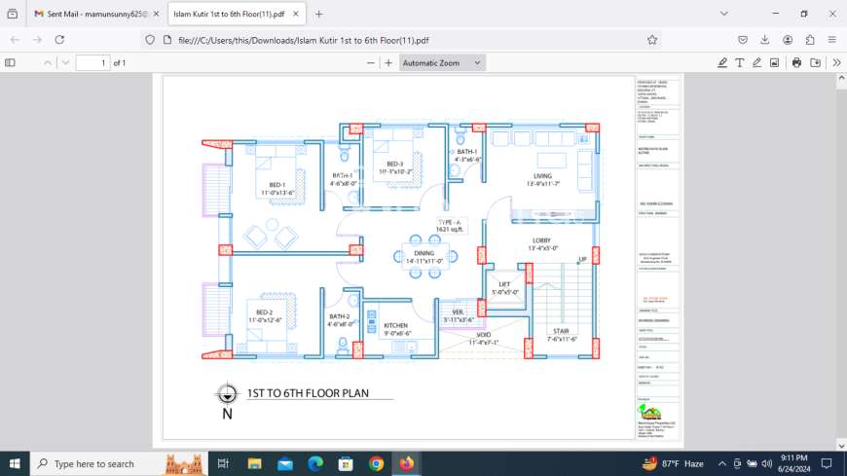Screen dimensions: 847x476
Task: Open PDF viewer tools chevron menu
Action: (836, 62)
